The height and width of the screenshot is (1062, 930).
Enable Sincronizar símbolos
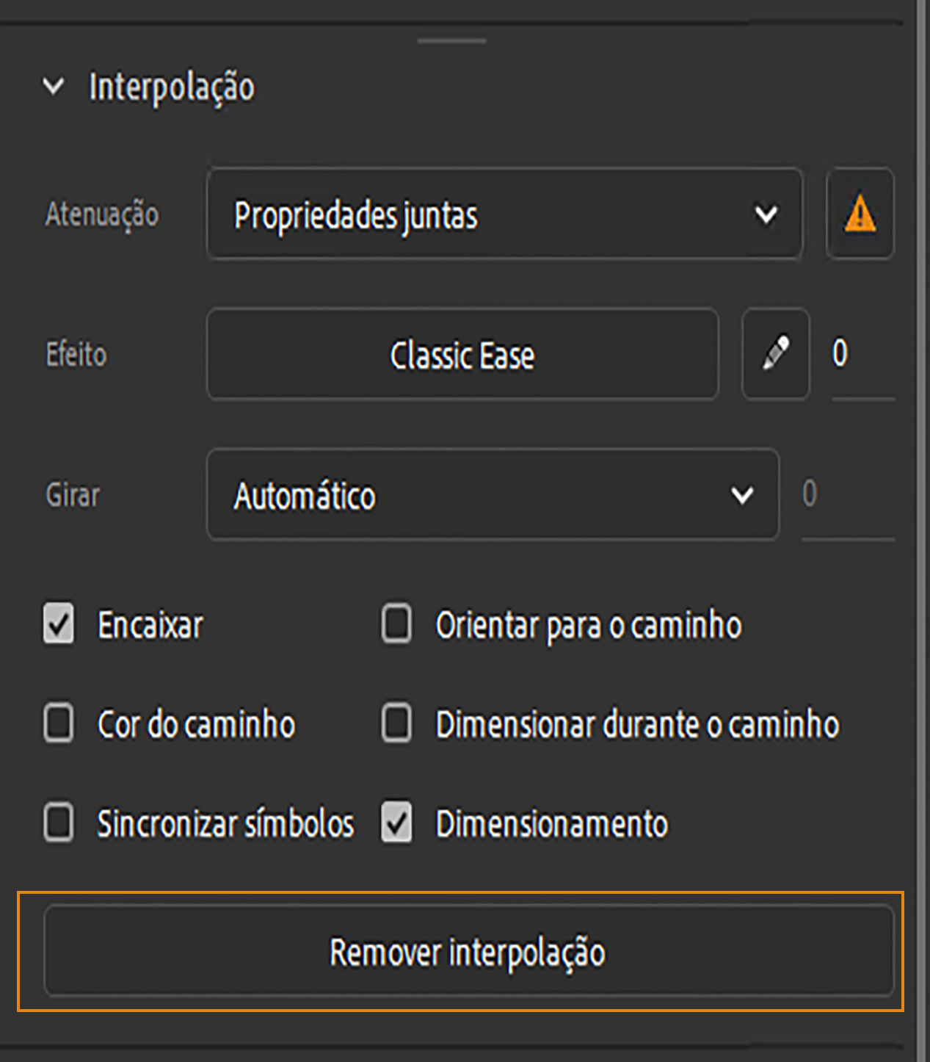pos(58,823)
